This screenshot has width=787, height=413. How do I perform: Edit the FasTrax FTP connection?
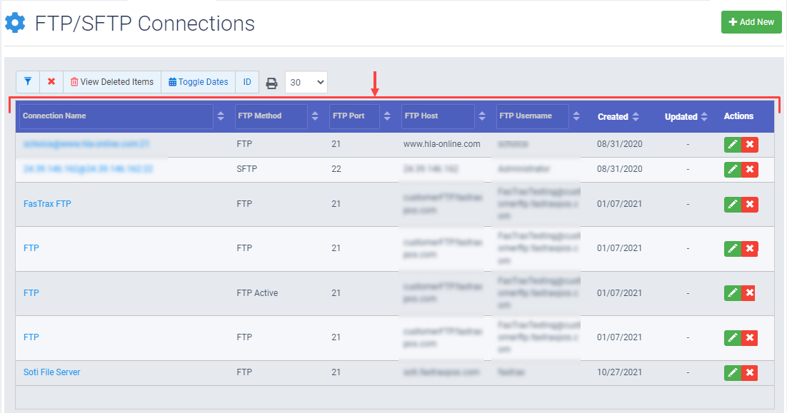(732, 204)
